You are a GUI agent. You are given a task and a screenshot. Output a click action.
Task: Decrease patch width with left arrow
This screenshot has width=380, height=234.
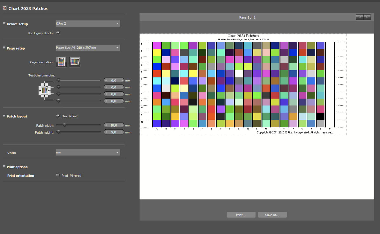[107, 125]
